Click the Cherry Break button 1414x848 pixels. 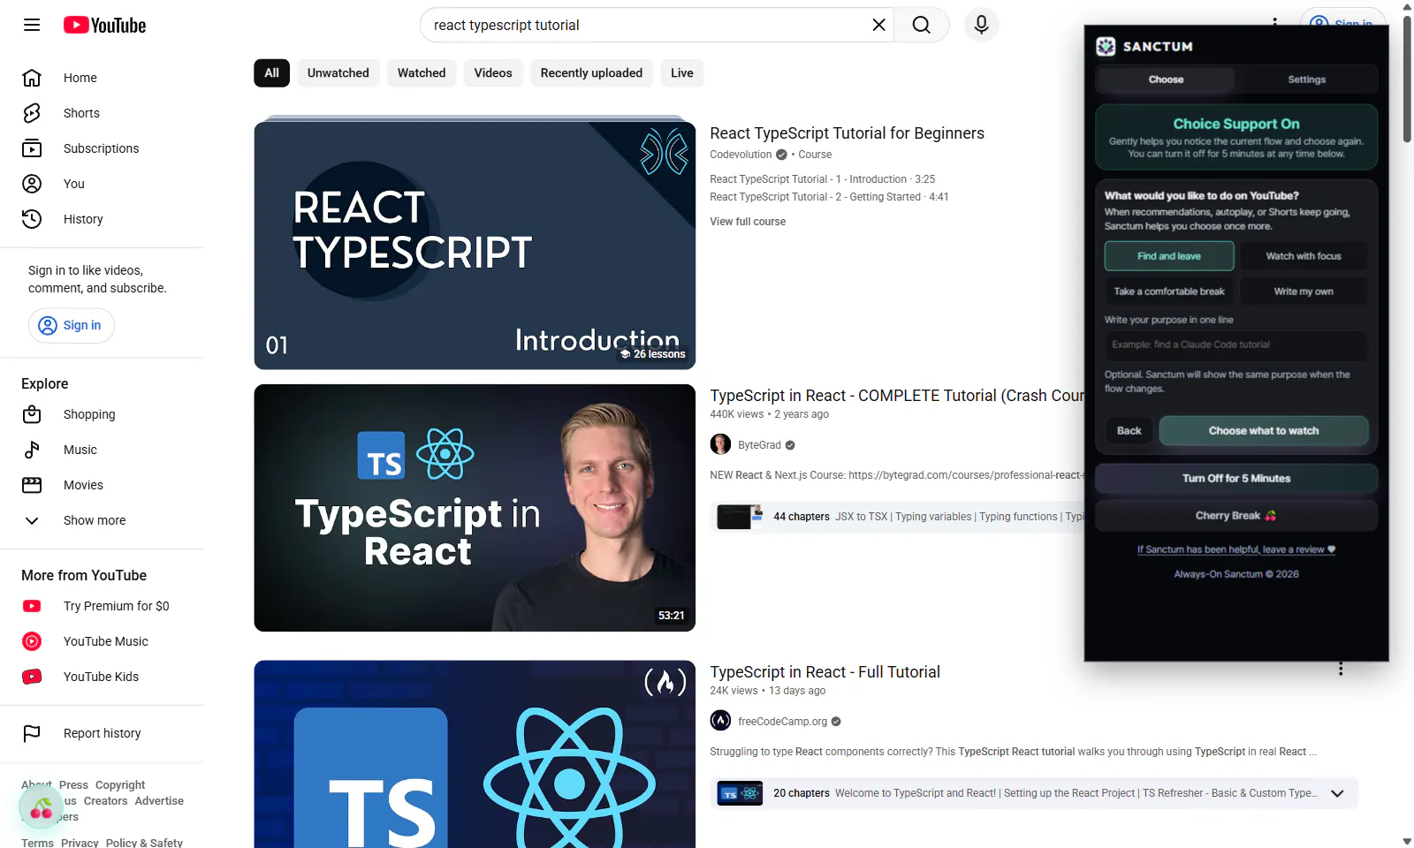click(1236, 516)
